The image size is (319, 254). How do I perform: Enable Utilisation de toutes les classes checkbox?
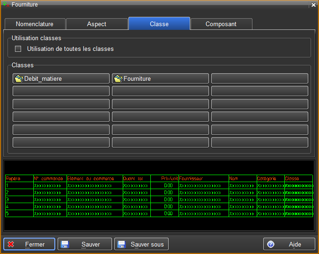pyautogui.click(x=18, y=49)
